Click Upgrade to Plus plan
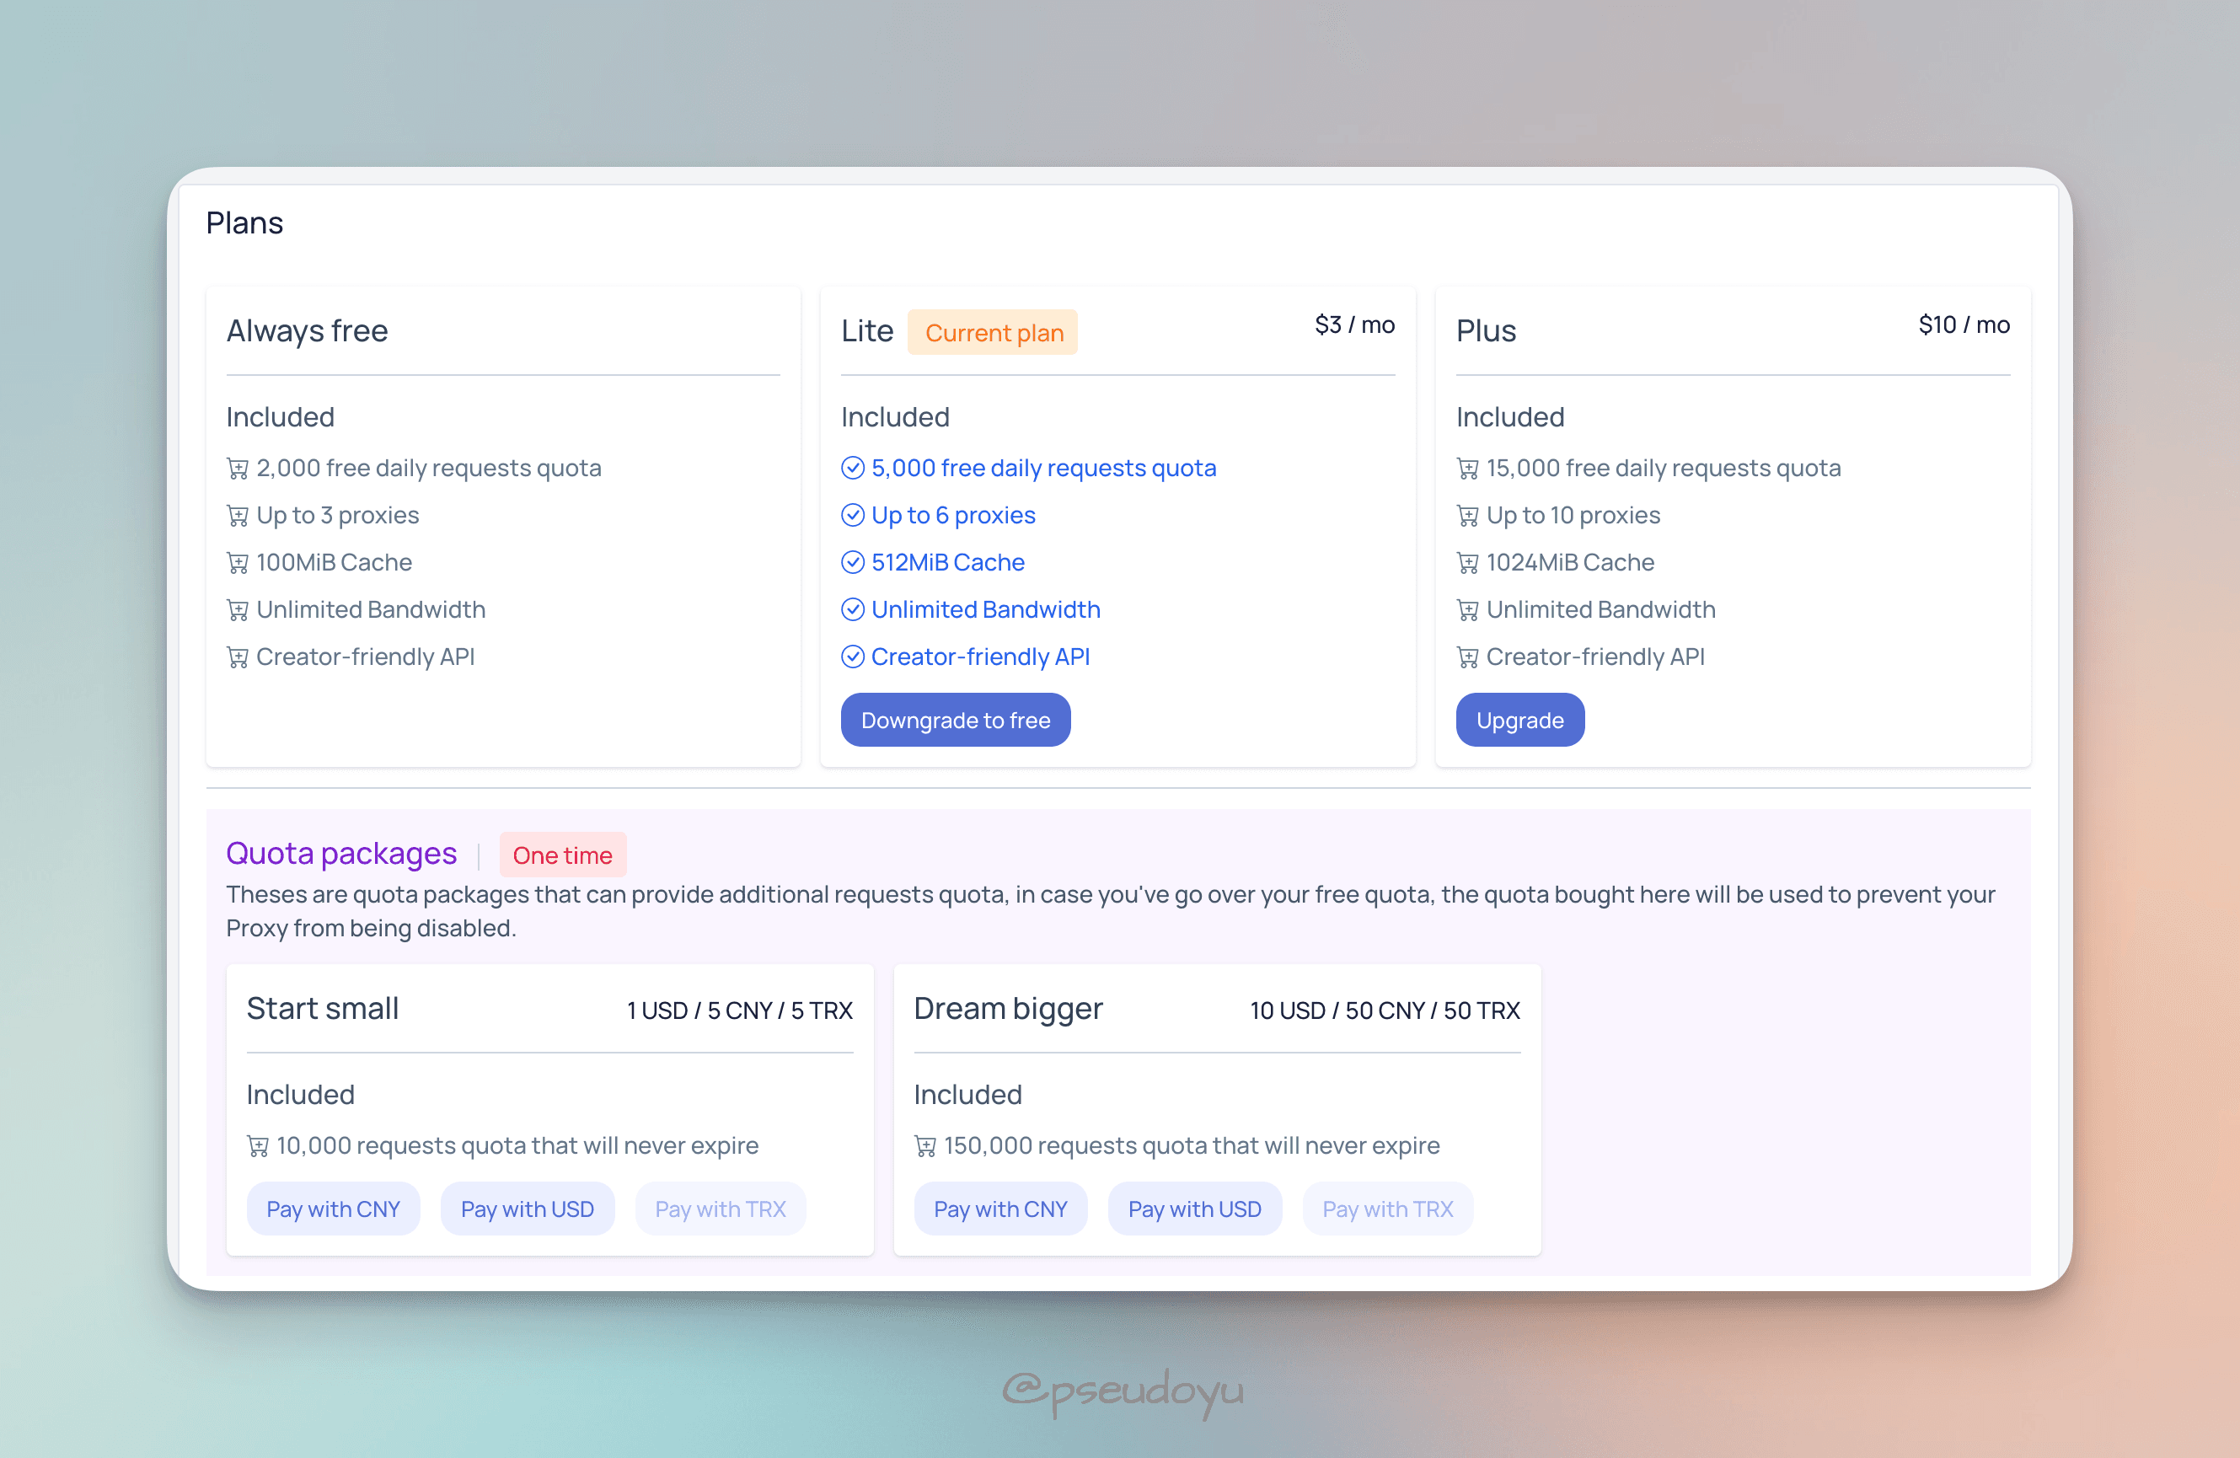 (x=1520, y=718)
